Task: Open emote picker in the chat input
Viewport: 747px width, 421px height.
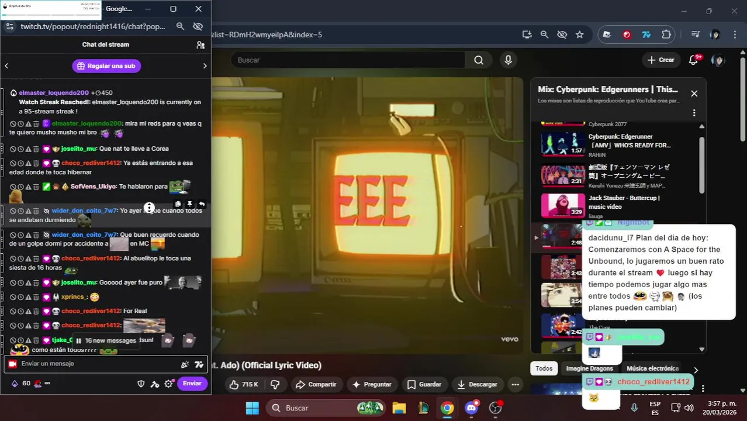Action: [185, 364]
